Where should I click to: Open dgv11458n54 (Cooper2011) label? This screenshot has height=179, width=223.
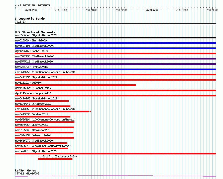point(33,88)
